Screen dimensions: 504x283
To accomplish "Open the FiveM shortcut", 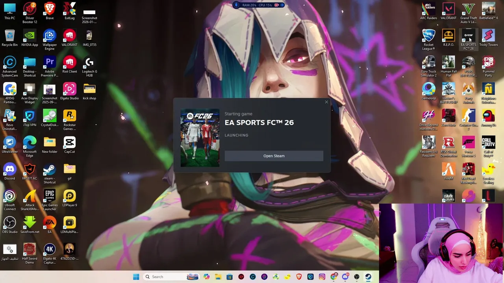I will (448, 172).
